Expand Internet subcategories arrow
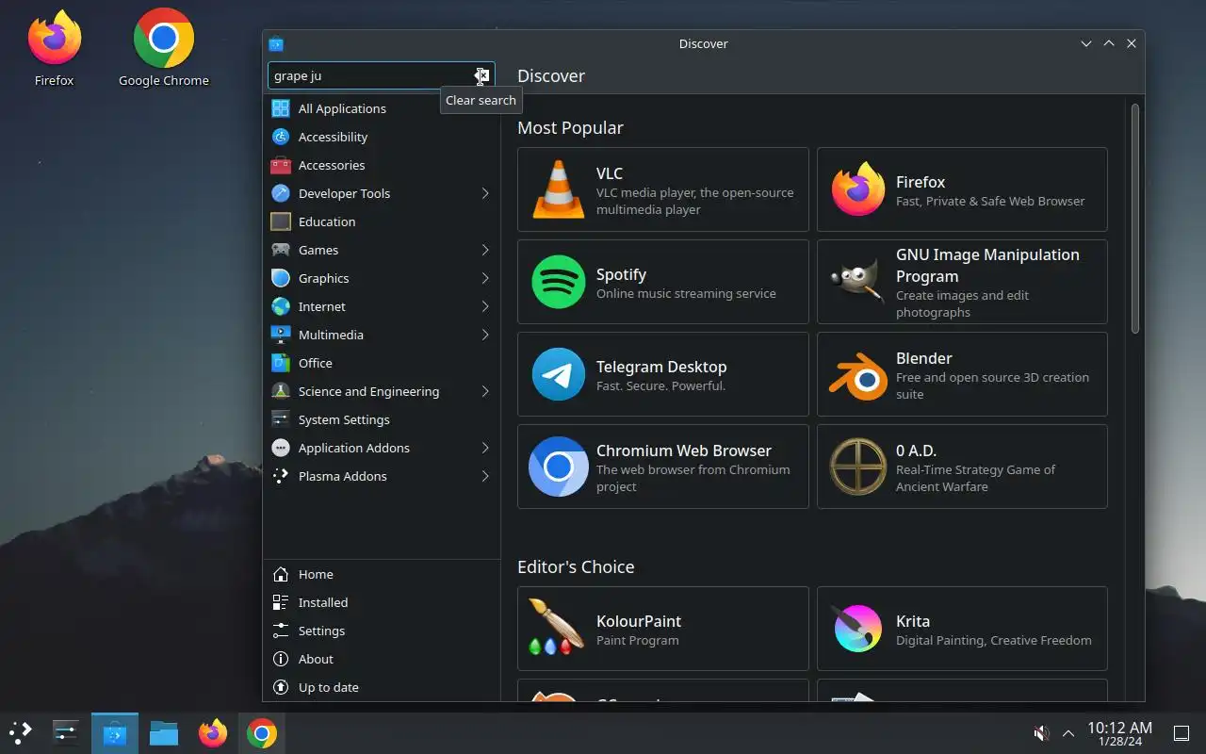 [485, 306]
